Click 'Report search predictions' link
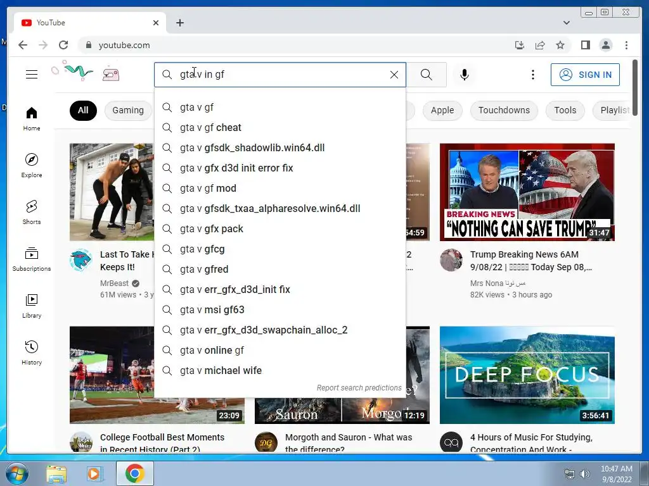Image resolution: width=649 pixels, height=486 pixels. (x=359, y=388)
